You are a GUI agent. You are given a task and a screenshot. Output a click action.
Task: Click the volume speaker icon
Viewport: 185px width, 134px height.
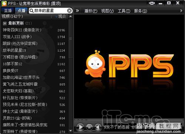pyautogui.click(x=98, y=127)
